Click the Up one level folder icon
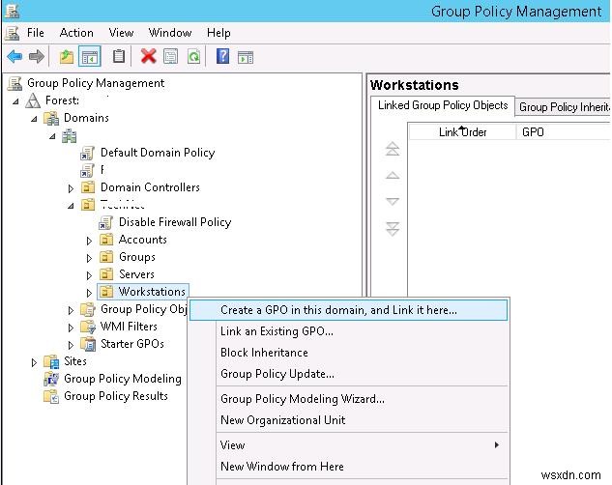This screenshot has height=485, width=612. pyautogui.click(x=67, y=57)
